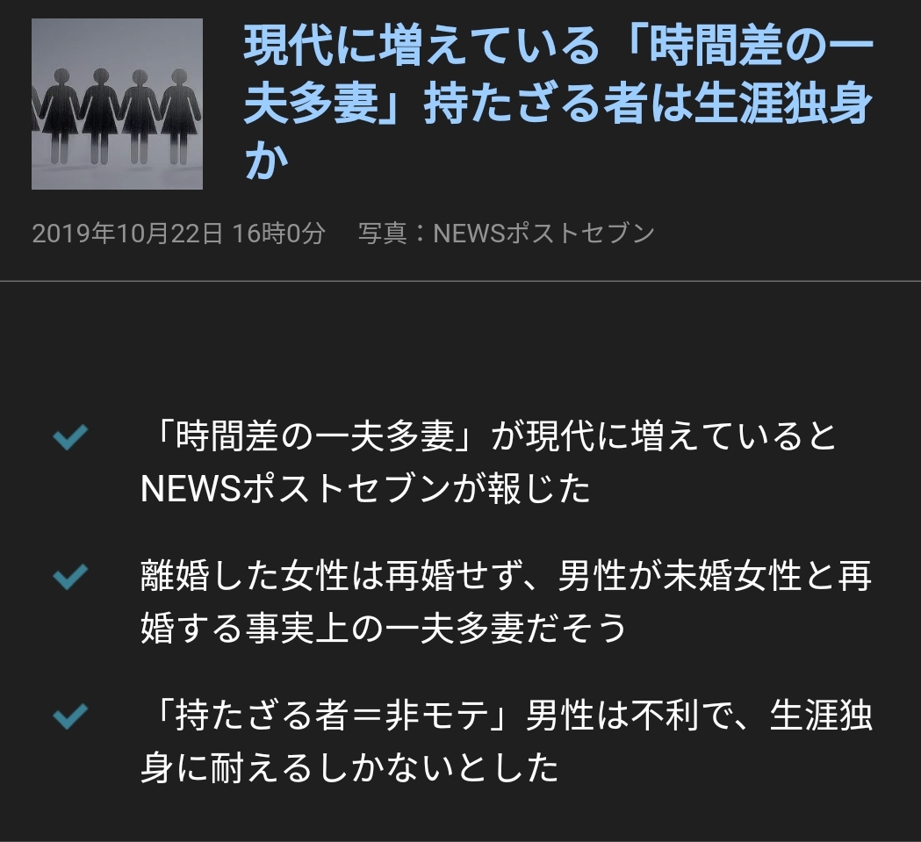
Task: Click the checkmark beside 持たざる者＝非モテ summary
Action: tap(70, 716)
